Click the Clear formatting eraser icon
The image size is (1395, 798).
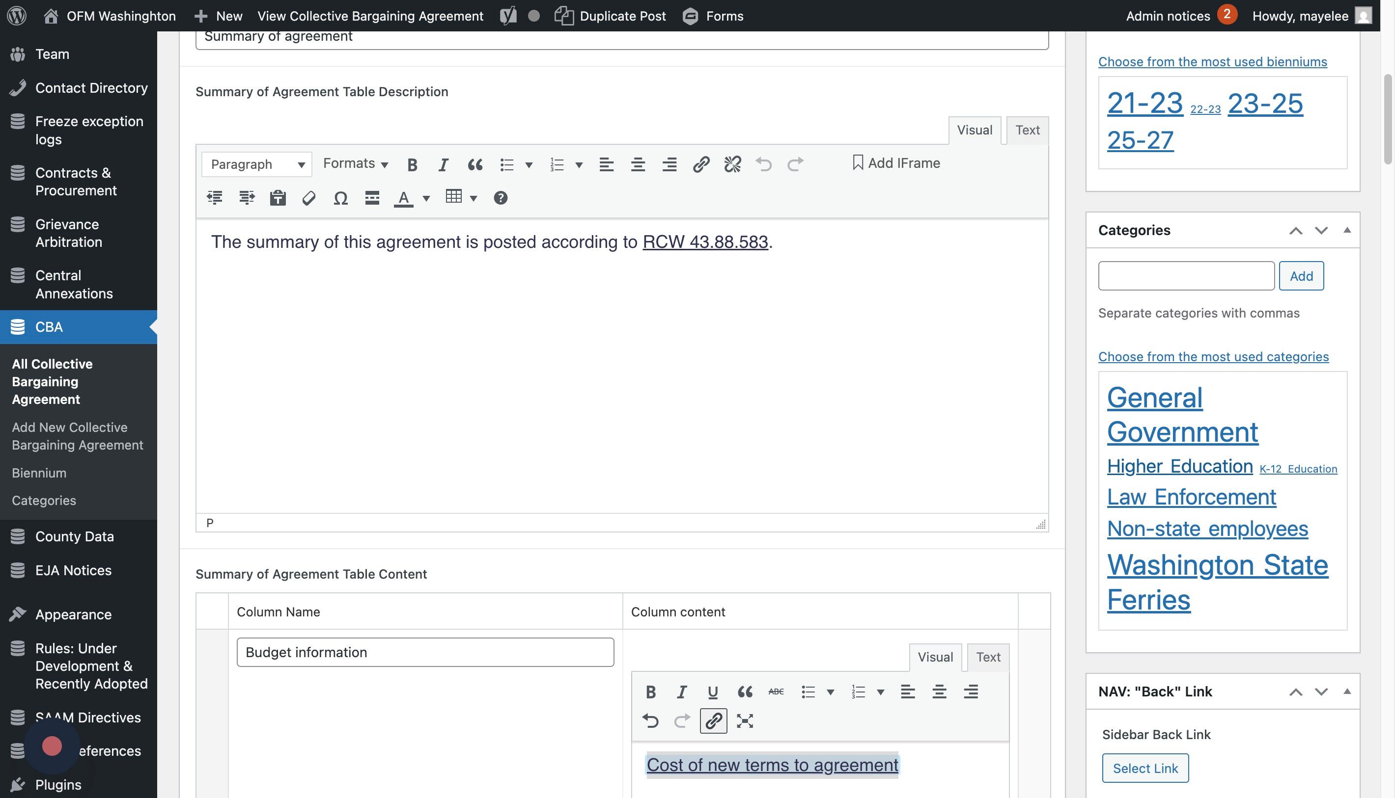tap(309, 198)
